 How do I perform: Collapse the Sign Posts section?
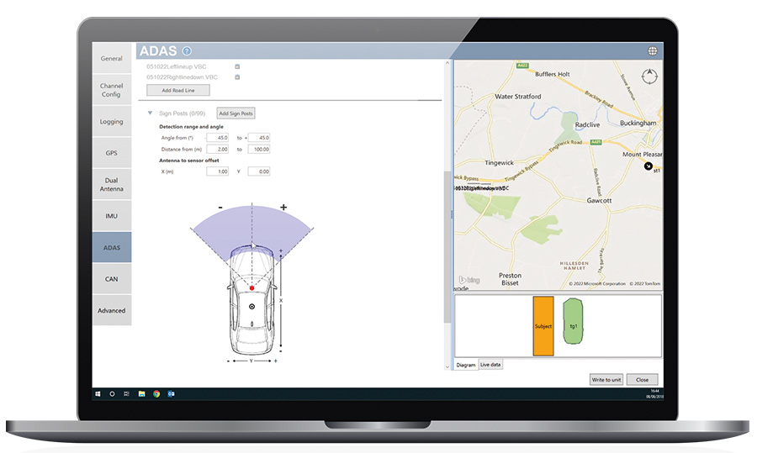click(150, 113)
